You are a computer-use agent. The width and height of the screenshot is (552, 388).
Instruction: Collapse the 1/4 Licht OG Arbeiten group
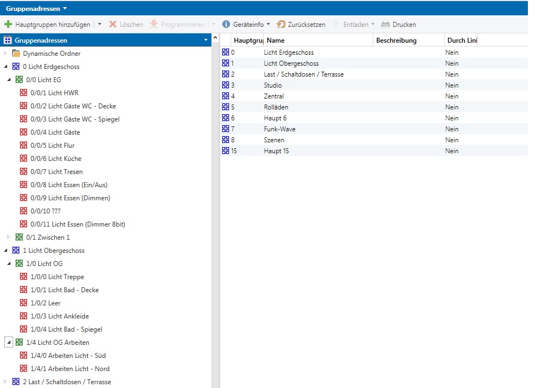[x=8, y=343]
